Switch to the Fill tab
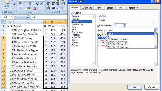 121,8
